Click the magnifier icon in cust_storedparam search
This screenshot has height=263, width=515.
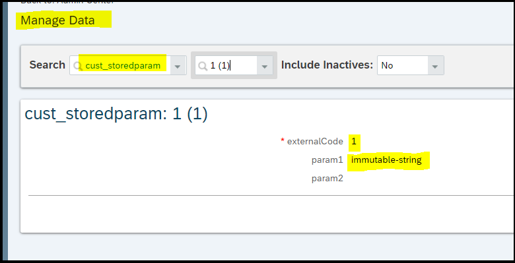point(77,66)
